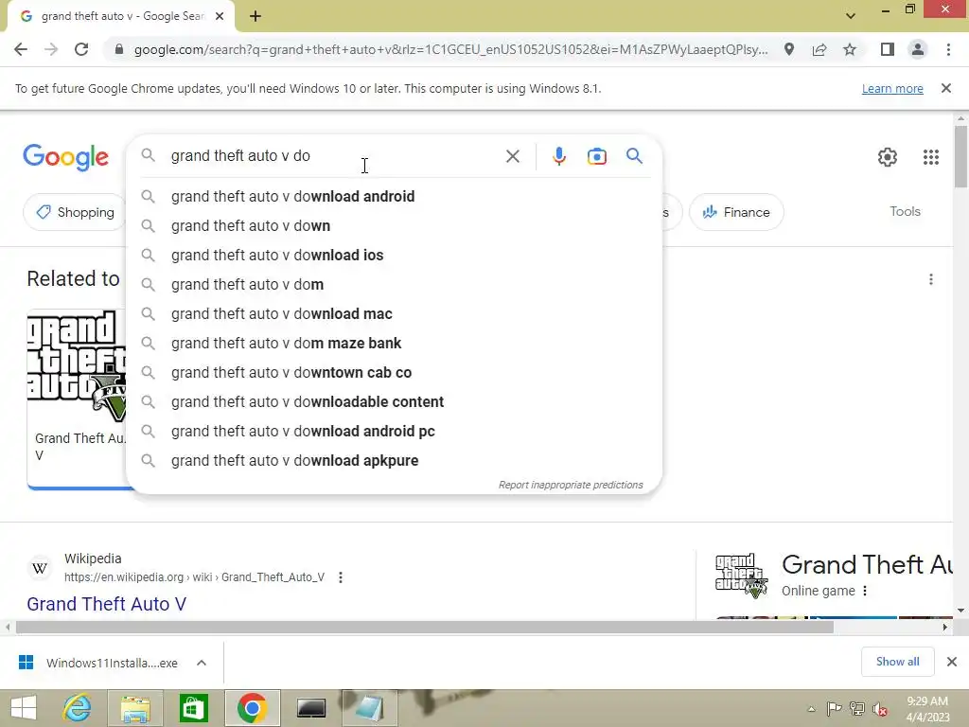Launch Internet Explorer from taskbar
Image resolution: width=969 pixels, height=727 pixels.
coord(78,708)
